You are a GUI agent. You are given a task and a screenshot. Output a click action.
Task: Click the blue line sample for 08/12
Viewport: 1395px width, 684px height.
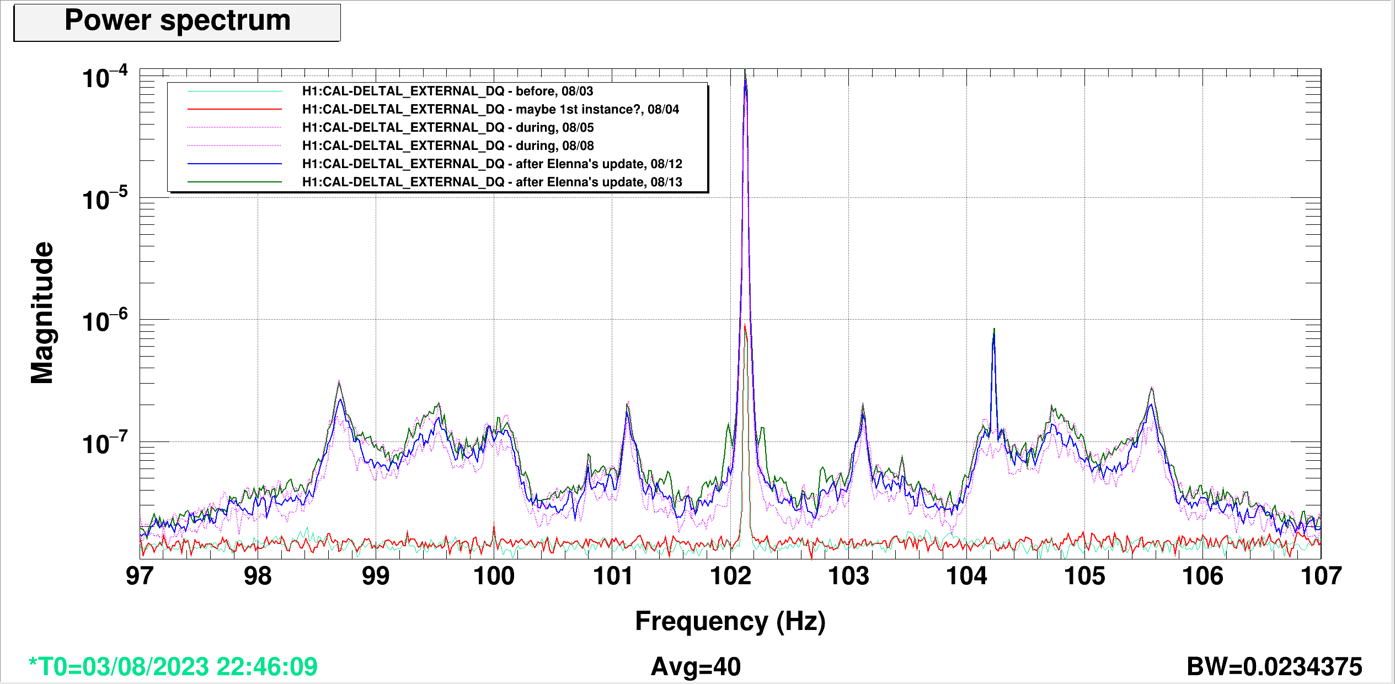234,164
